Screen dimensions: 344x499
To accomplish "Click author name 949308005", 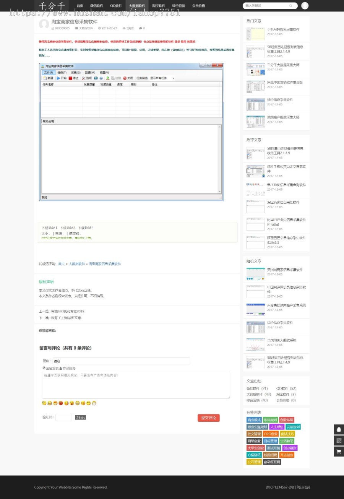I will (x=62, y=28).
